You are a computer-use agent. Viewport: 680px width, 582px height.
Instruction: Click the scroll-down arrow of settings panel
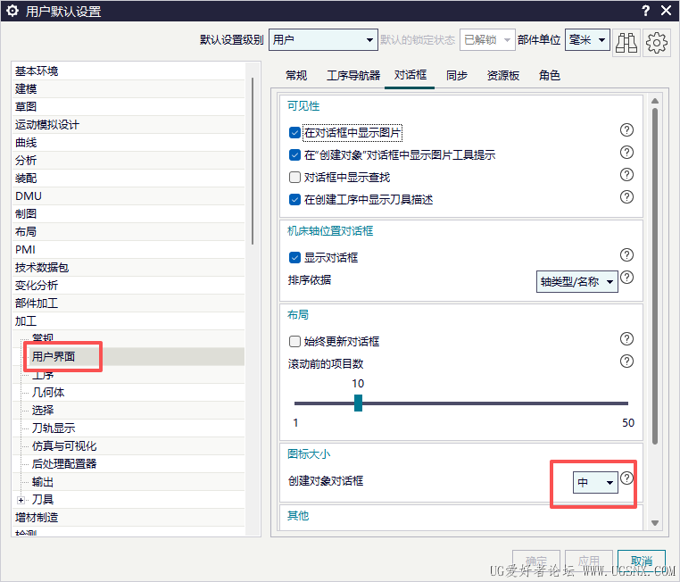pos(655,523)
